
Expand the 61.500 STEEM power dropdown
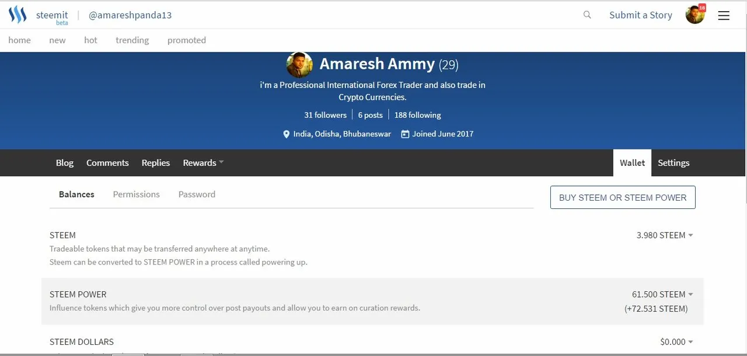click(x=662, y=294)
